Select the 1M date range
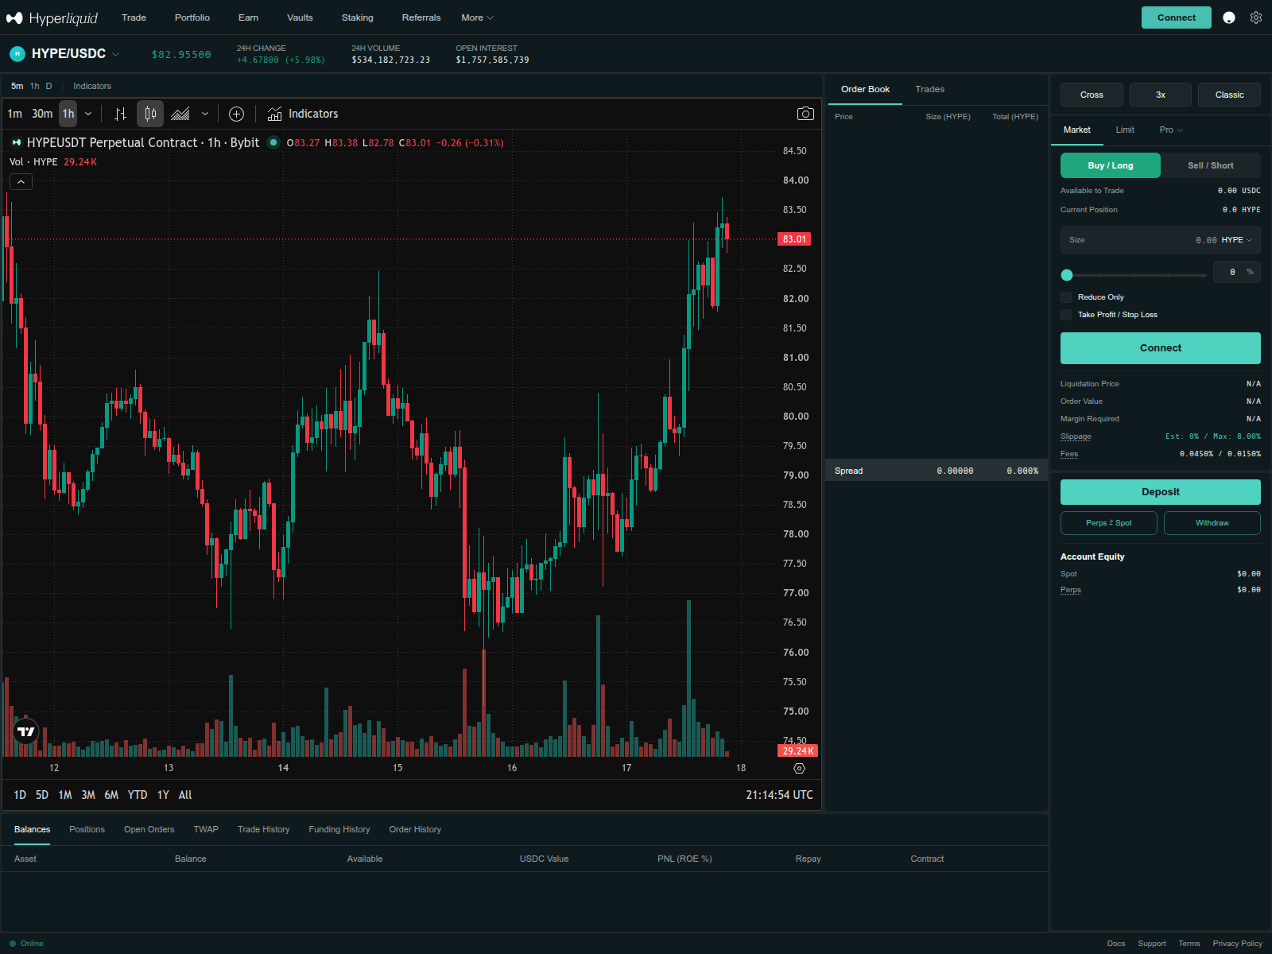Viewport: 1272px width, 954px height. click(65, 795)
